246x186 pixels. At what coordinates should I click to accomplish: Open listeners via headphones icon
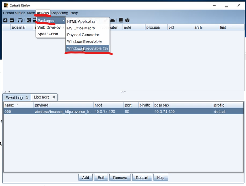(x=20, y=20)
